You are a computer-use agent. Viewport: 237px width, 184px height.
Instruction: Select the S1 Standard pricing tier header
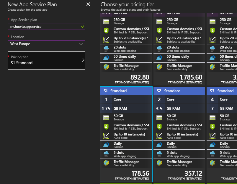[x=126, y=91]
